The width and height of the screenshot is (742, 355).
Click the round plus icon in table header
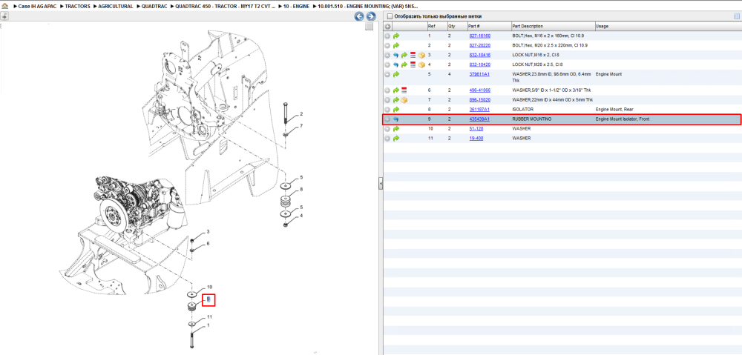(387, 27)
